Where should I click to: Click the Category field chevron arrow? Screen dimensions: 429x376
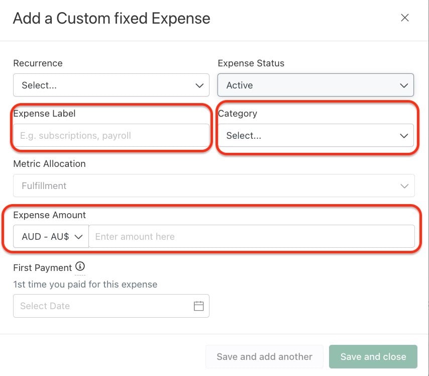404,136
